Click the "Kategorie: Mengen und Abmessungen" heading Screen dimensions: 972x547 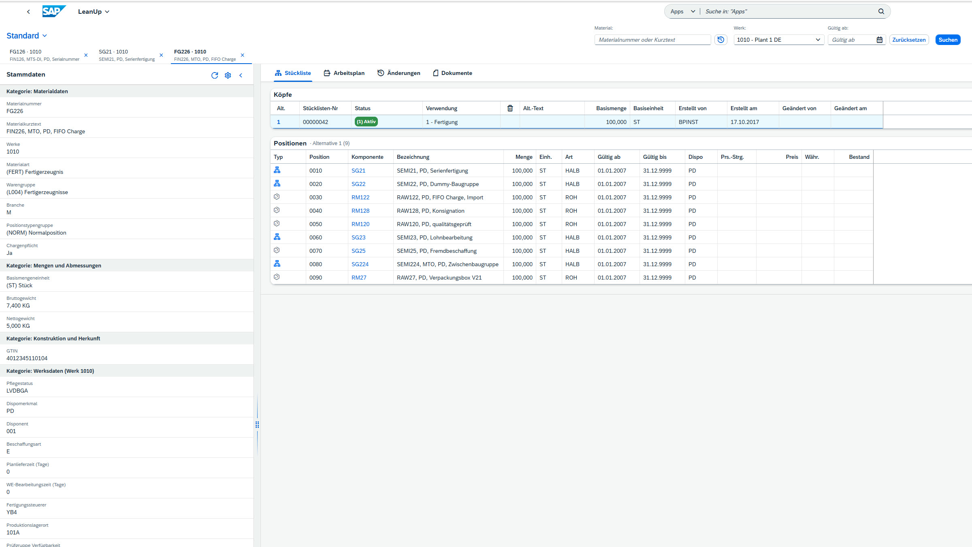pos(54,265)
